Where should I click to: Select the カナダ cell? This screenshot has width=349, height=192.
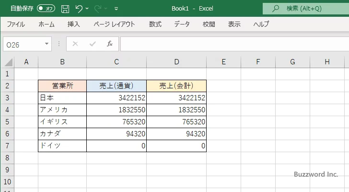tap(62, 134)
